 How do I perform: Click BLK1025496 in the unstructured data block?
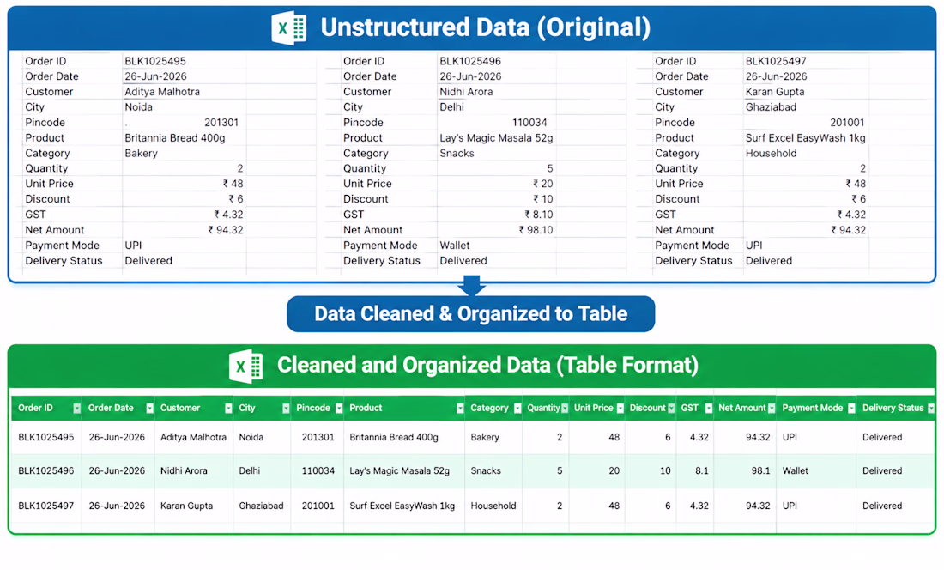[470, 62]
